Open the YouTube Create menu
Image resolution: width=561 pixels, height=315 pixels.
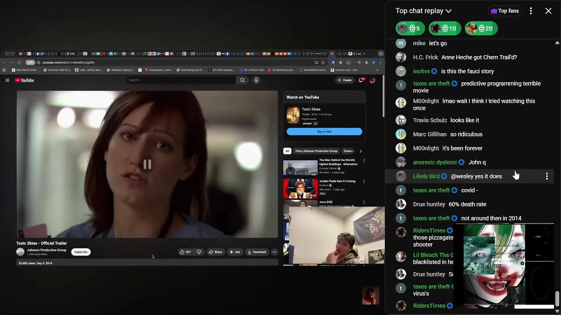point(344,80)
